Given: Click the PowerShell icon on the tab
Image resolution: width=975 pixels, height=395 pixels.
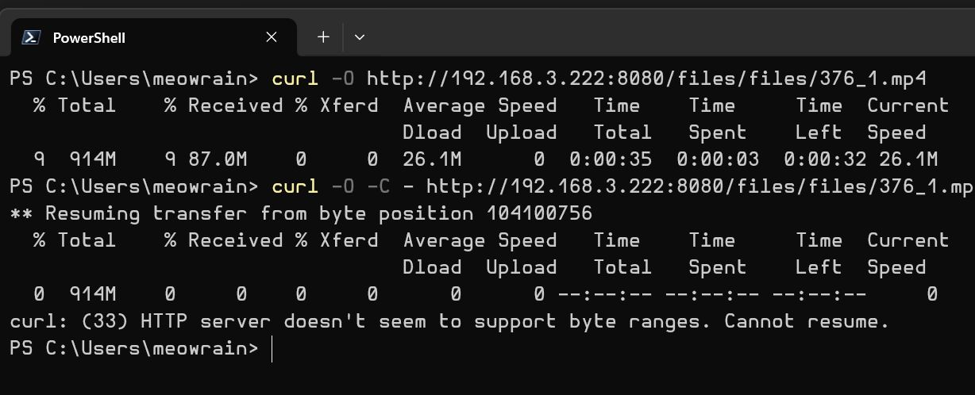Looking at the screenshot, I should 32,37.
